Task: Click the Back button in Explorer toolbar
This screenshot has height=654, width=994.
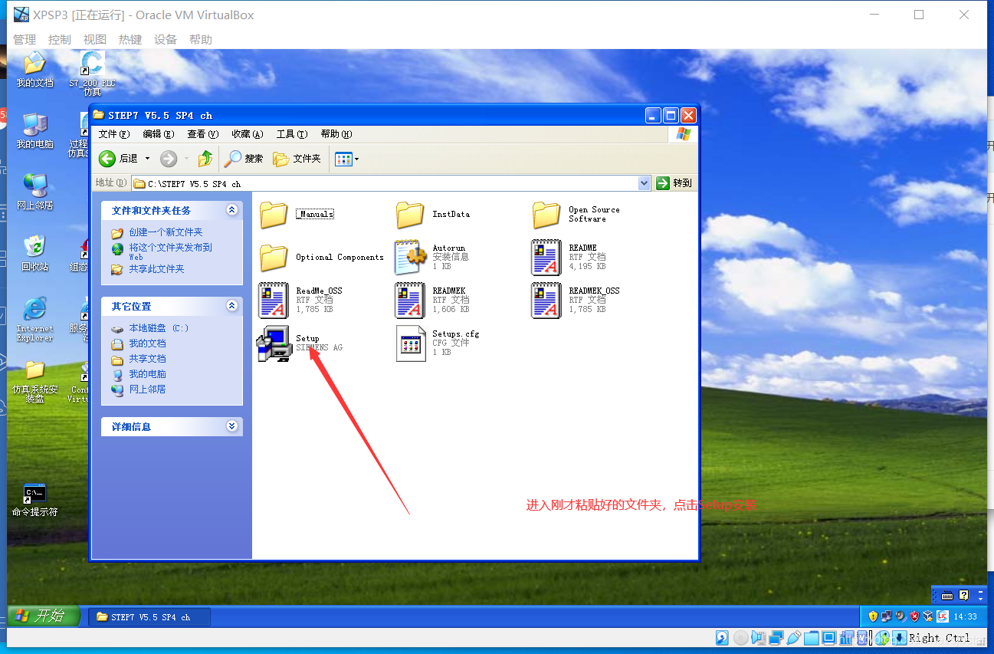Action: click(118, 159)
